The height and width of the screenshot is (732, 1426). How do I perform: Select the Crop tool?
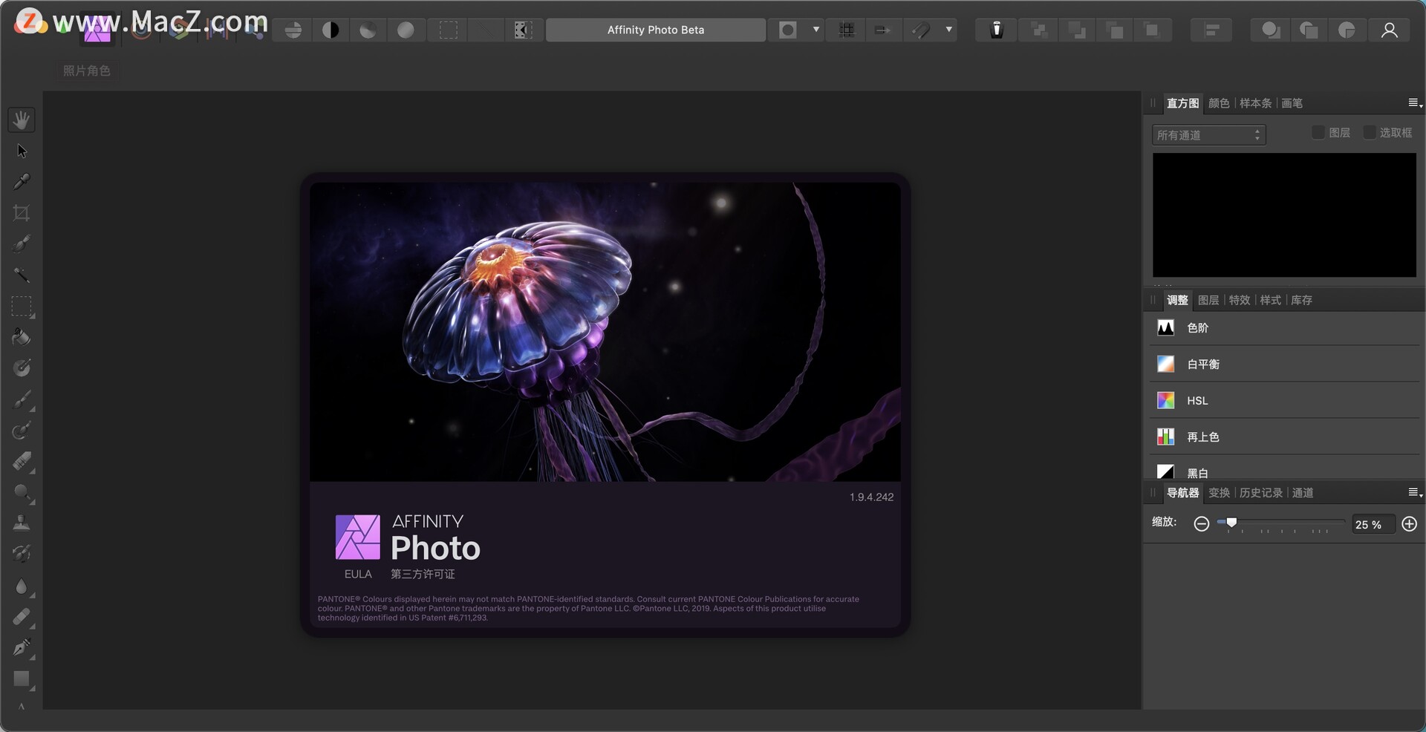click(x=22, y=214)
